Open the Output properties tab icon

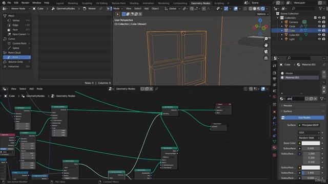(275, 79)
